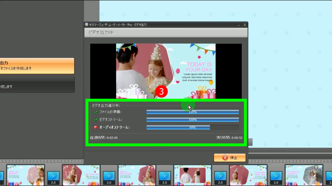Click the remaining time (残り時間) readout
332x186 pixels.
[x=229, y=138]
